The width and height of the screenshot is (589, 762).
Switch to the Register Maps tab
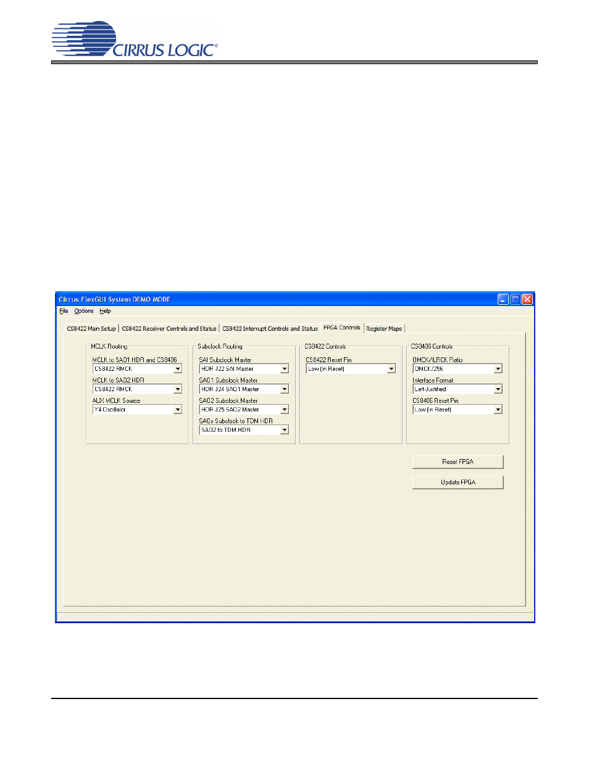[384, 328]
